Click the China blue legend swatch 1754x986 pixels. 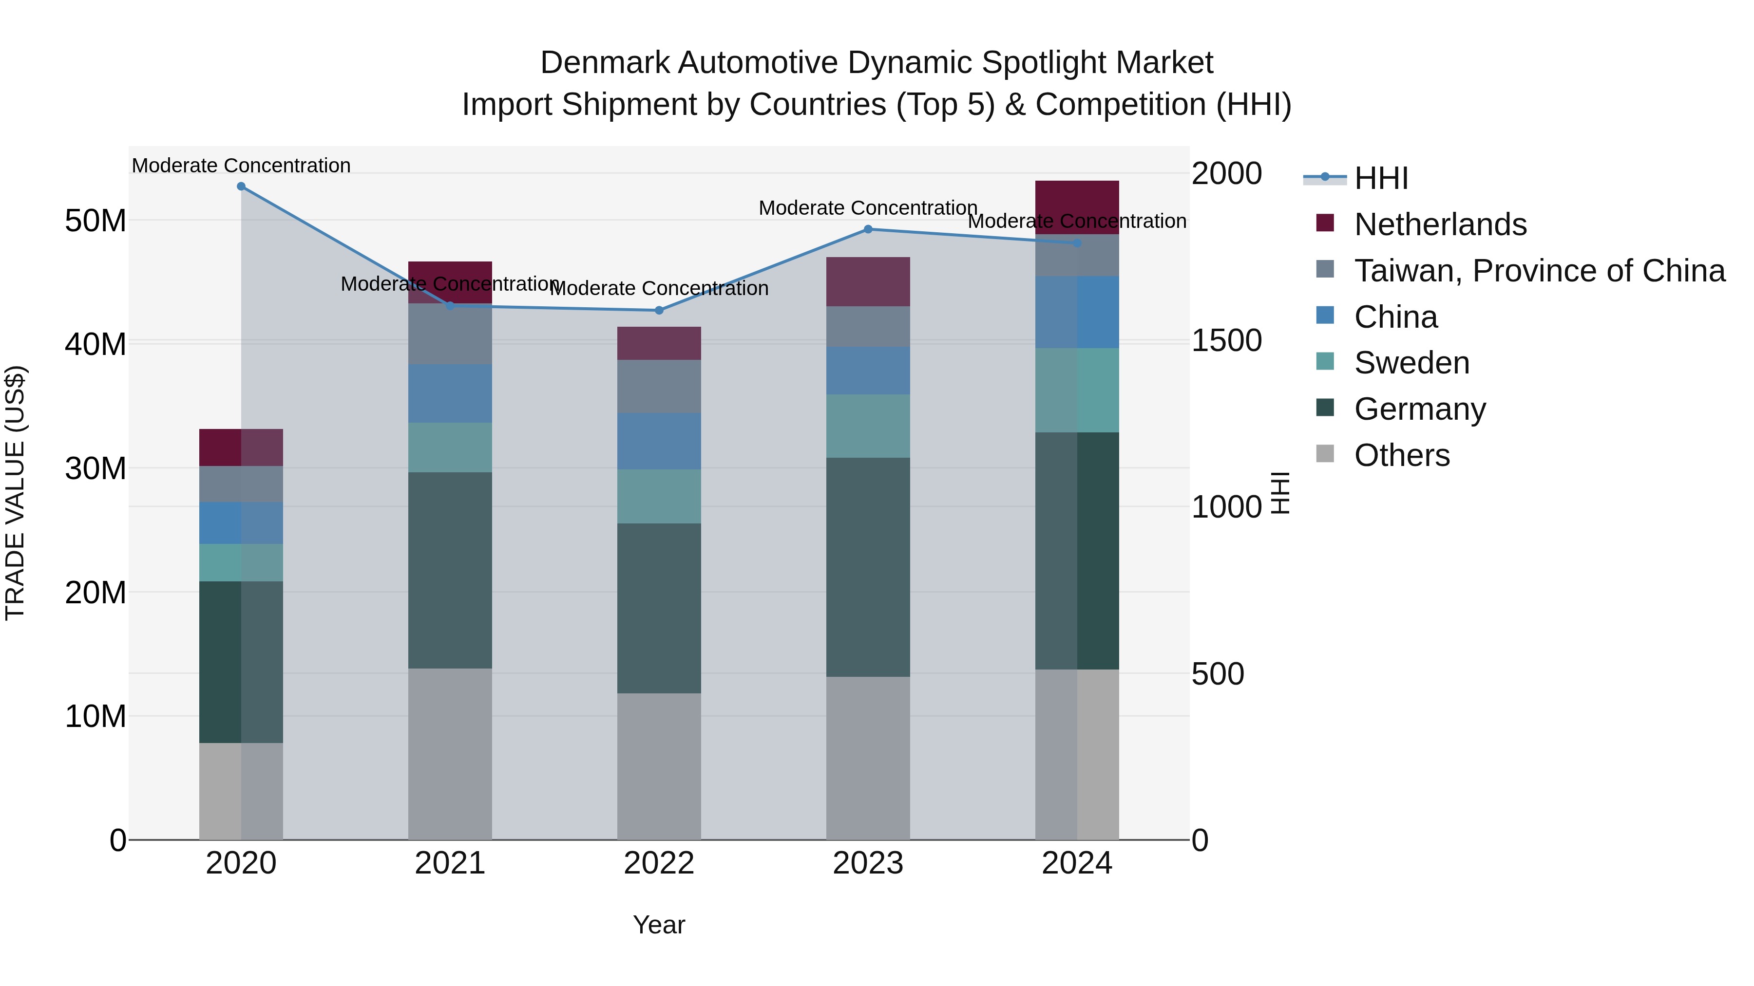[x=1325, y=315]
